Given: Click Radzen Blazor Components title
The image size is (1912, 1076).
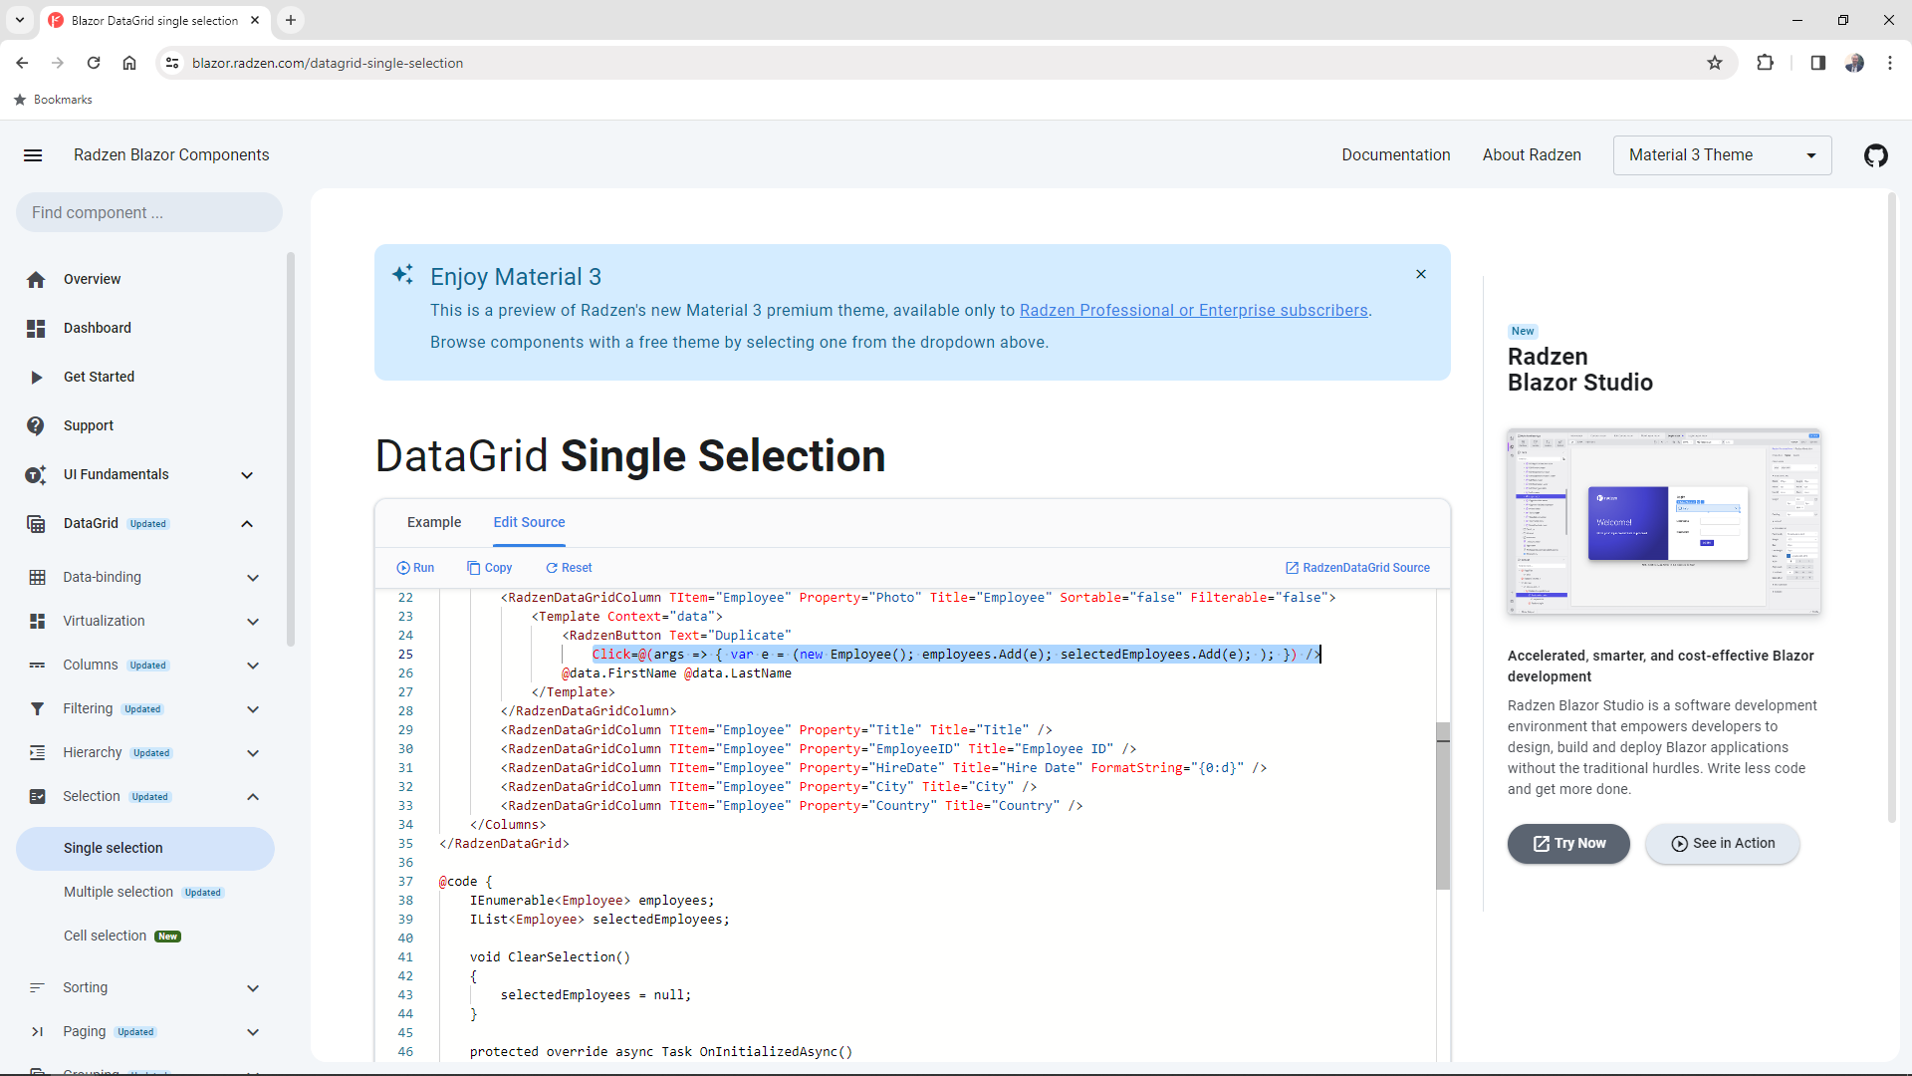Looking at the screenshot, I should pos(171,155).
